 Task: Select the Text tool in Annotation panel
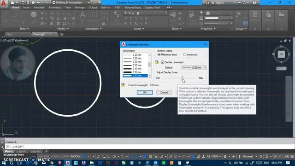[x=83, y=15]
